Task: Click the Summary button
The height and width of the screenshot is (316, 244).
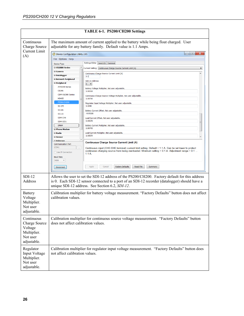Action: click(x=153, y=167)
